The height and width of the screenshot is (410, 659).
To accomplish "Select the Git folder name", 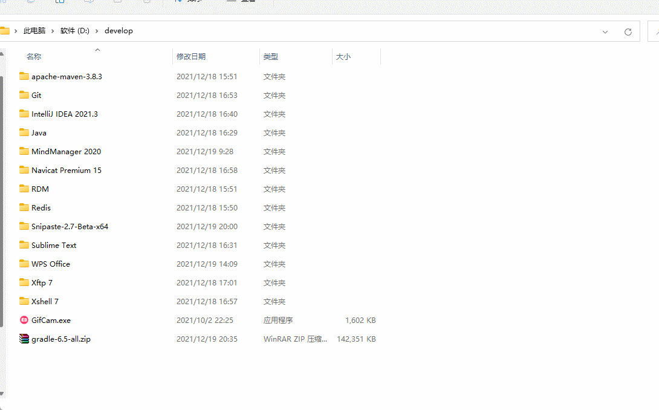I will point(36,95).
